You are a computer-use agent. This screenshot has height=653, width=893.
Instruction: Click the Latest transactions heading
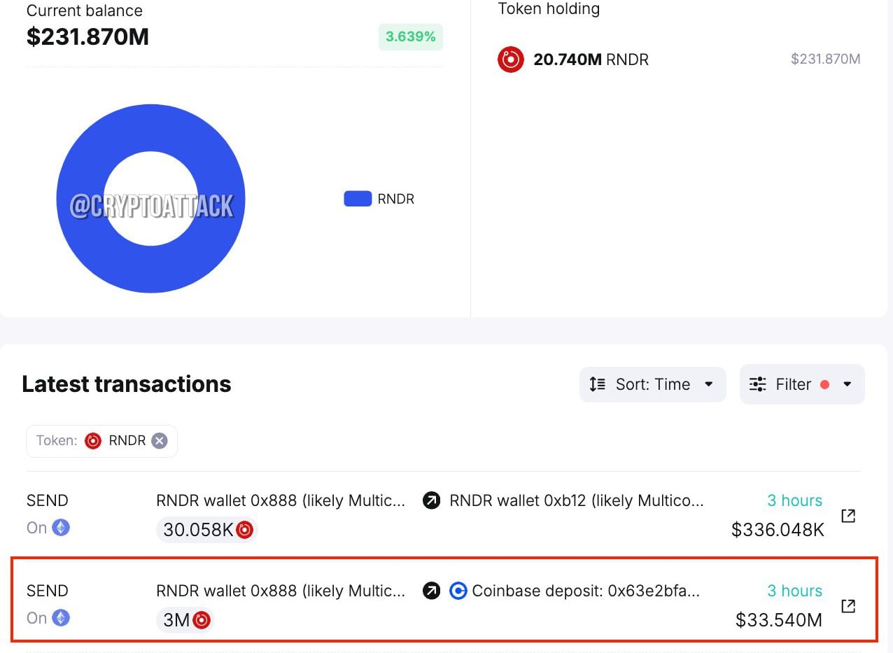[127, 384]
